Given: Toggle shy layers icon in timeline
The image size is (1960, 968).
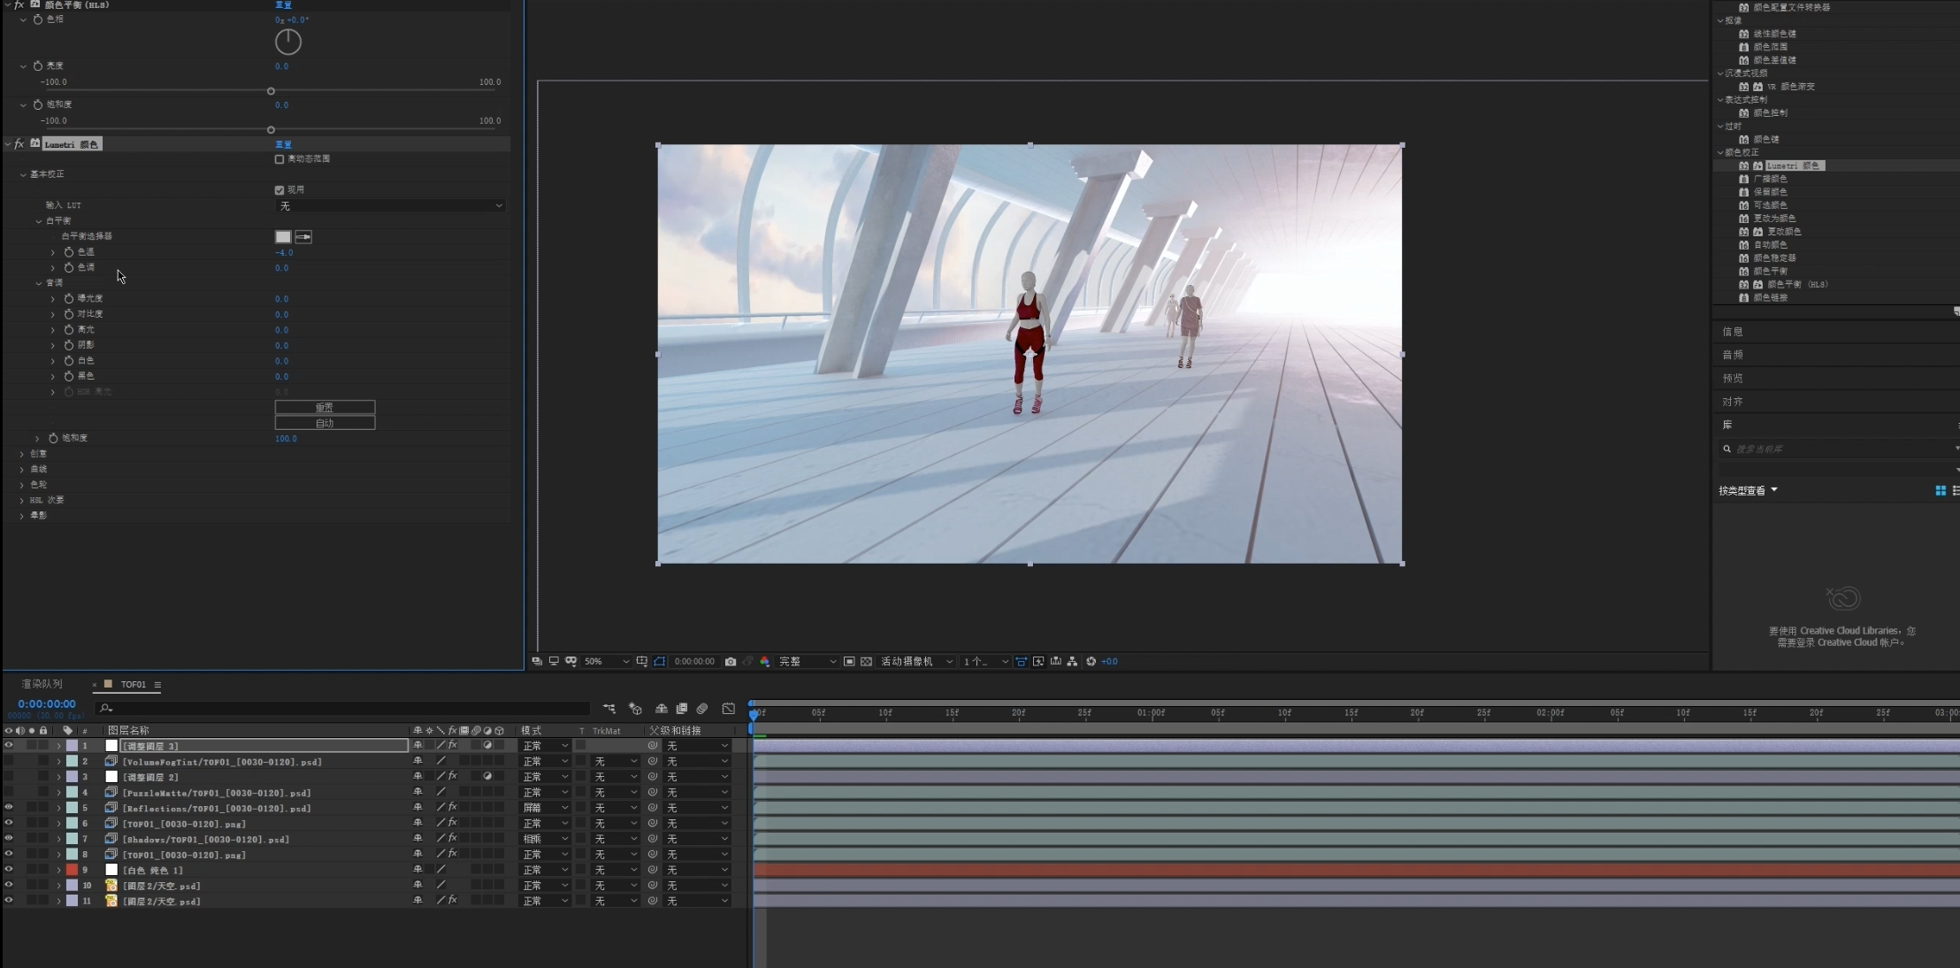Looking at the screenshot, I should tap(661, 709).
